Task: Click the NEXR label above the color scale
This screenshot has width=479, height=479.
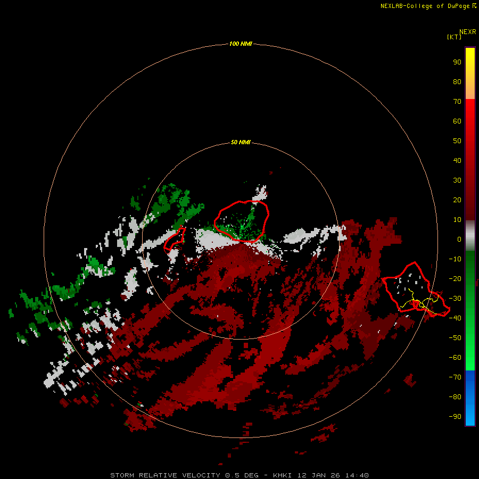Action: tap(468, 32)
